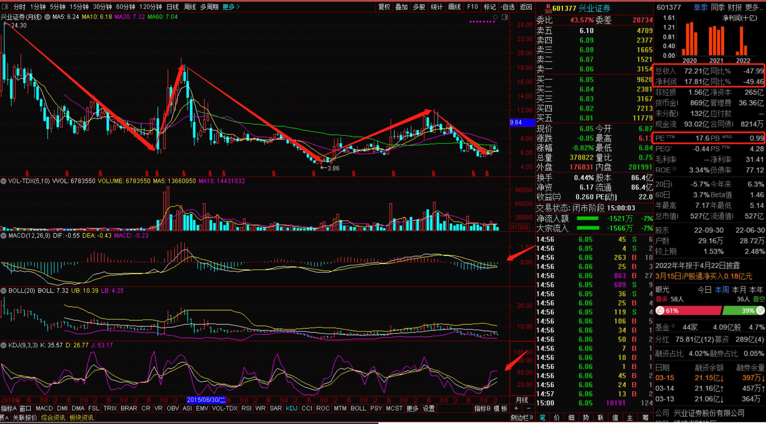This screenshot has height=424, width=766.
Task: Zoom in the chart with the plus icon
Action: point(516,409)
